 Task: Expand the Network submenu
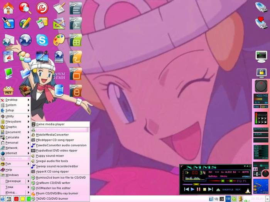pos(15,148)
